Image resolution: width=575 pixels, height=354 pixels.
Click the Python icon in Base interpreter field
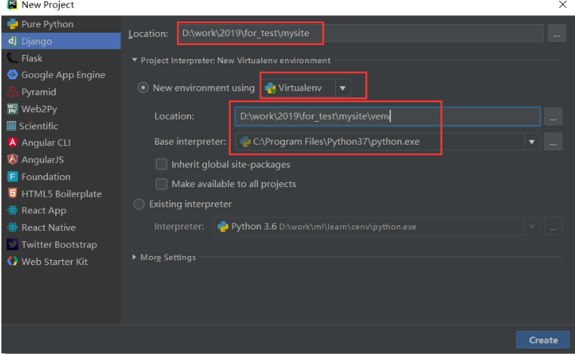[x=245, y=142]
